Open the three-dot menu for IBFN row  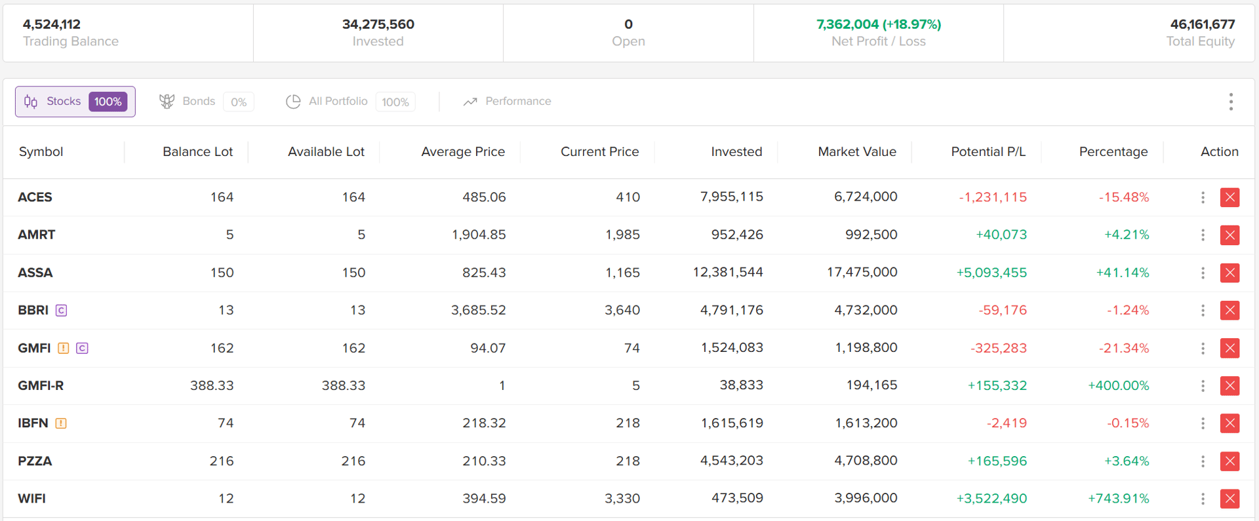click(1203, 423)
